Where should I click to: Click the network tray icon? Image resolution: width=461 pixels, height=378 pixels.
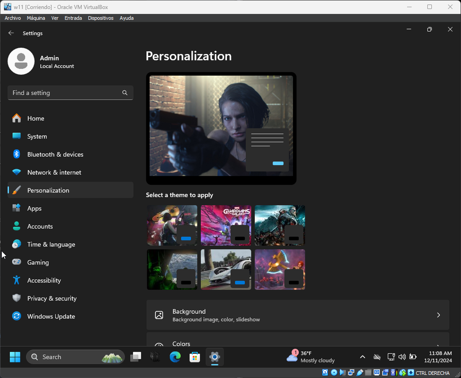click(391, 357)
